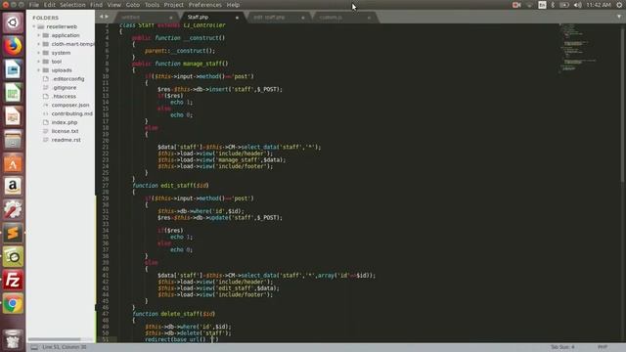Close the edit_staff.php tab
The width and height of the screenshot is (626, 352).
pyautogui.click(x=303, y=18)
